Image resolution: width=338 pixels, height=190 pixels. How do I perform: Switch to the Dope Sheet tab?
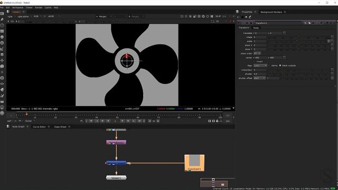coord(60,127)
